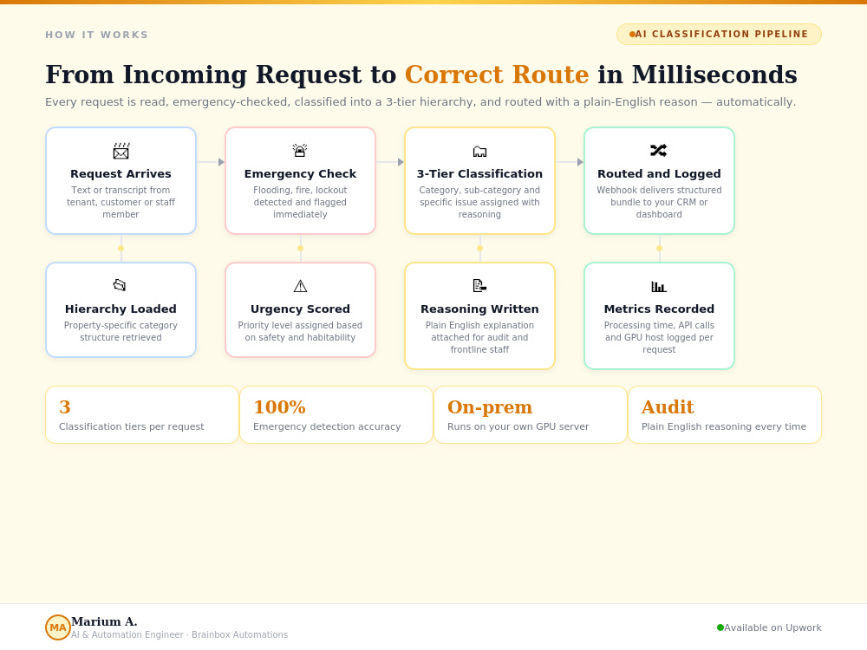Click the 3-Tier Classification heading
The width and height of the screenshot is (867, 650).
tap(479, 173)
